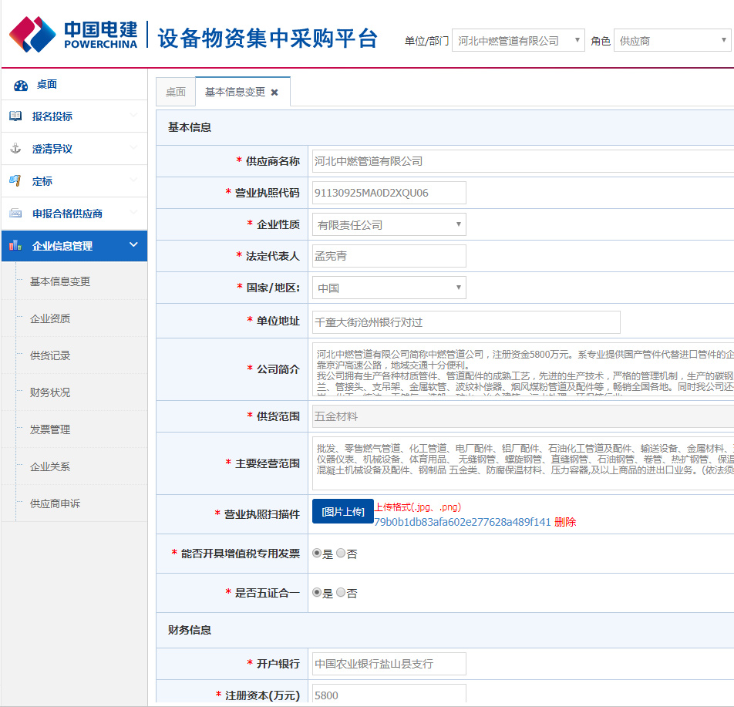Screen dimensions: 734x707
Task: Select the 企业信息管理 sidebar icon
Action: coord(14,246)
